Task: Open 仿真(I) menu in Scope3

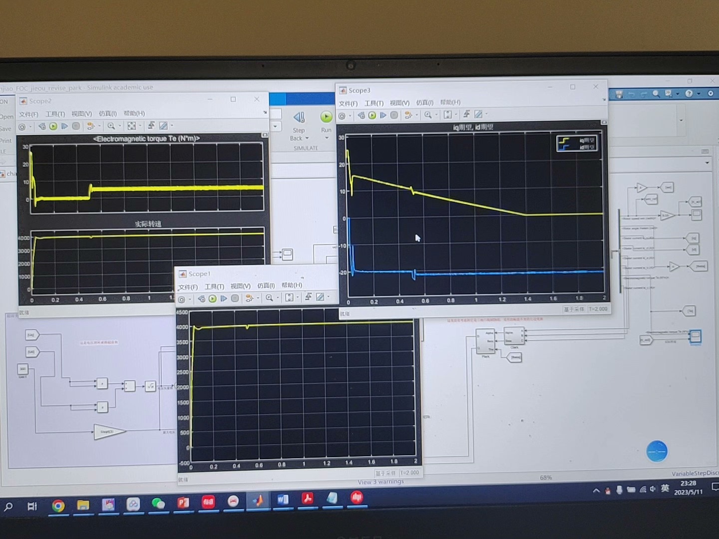Action: (425, 102)
